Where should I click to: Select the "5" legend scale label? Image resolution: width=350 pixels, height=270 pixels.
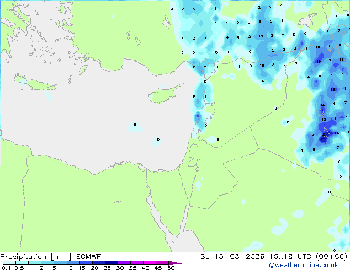[x=54, y=268]
